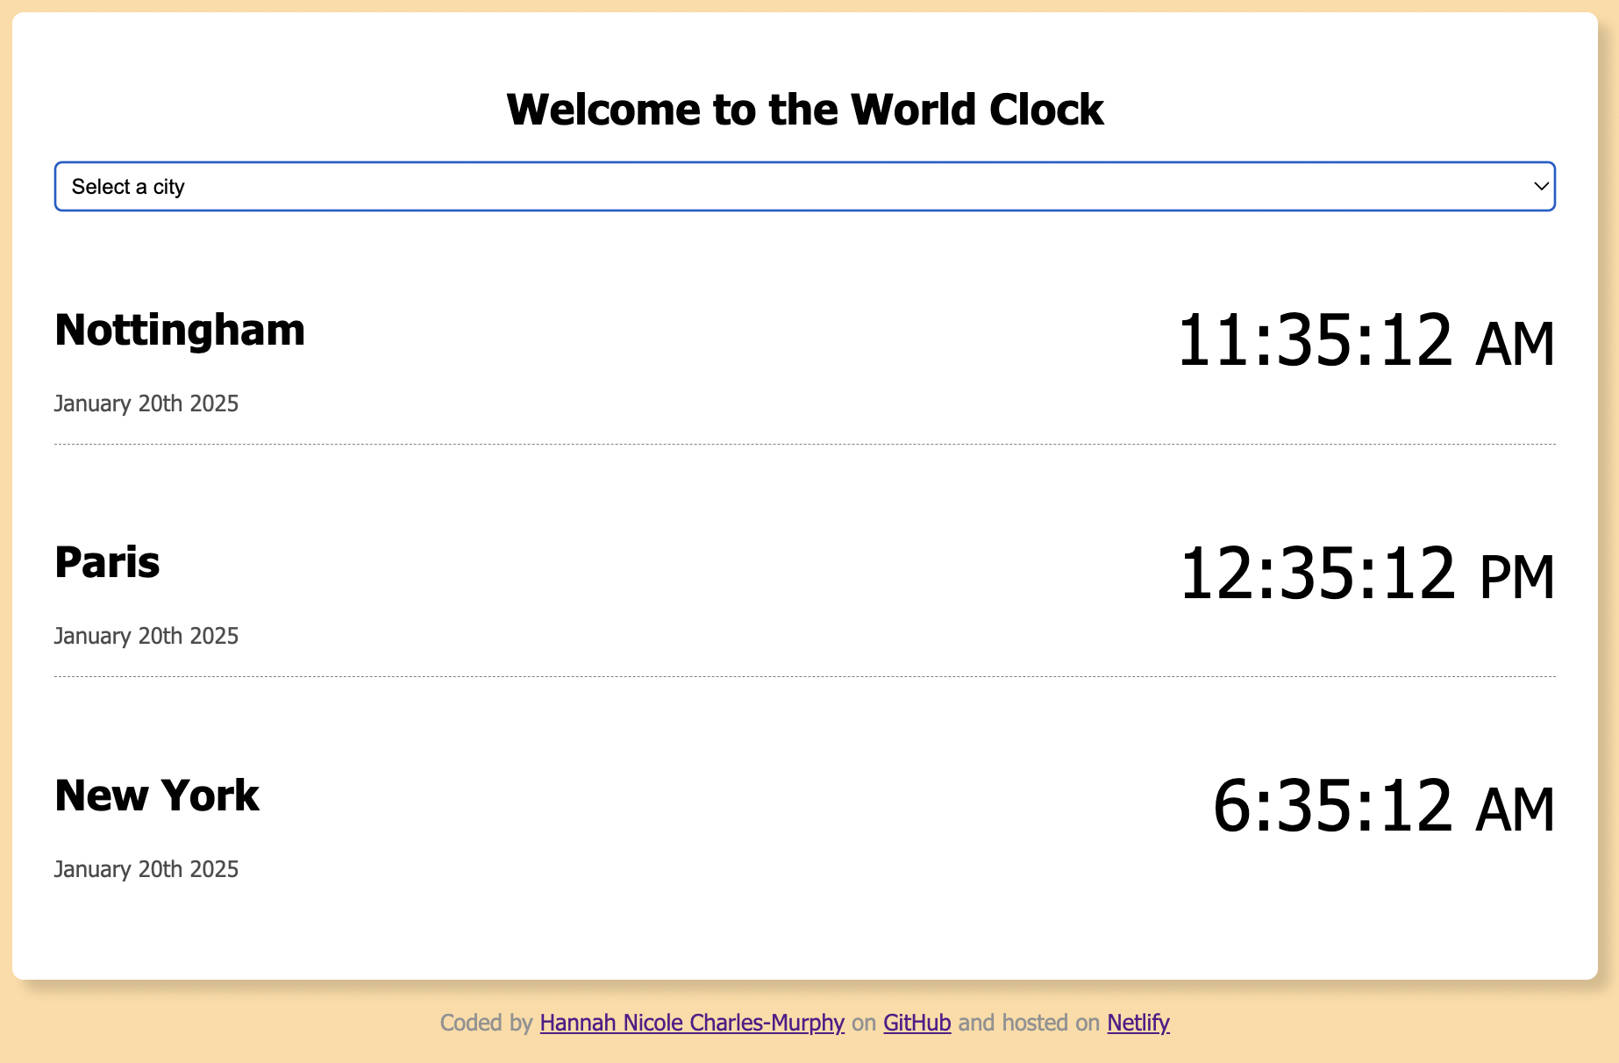The height and width of the screenshot is (1063, 1619).
Task: Click the Nottingham city heading
Action: tap(179, 331)
